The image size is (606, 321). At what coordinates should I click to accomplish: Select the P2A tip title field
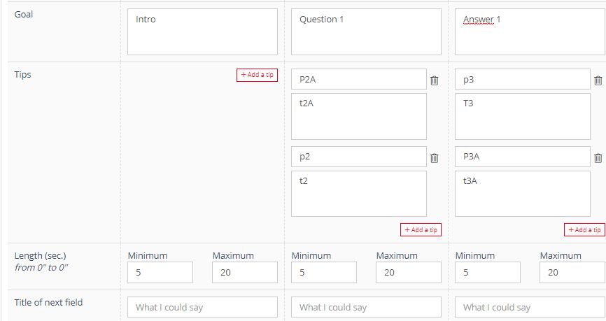pos(359,79)
